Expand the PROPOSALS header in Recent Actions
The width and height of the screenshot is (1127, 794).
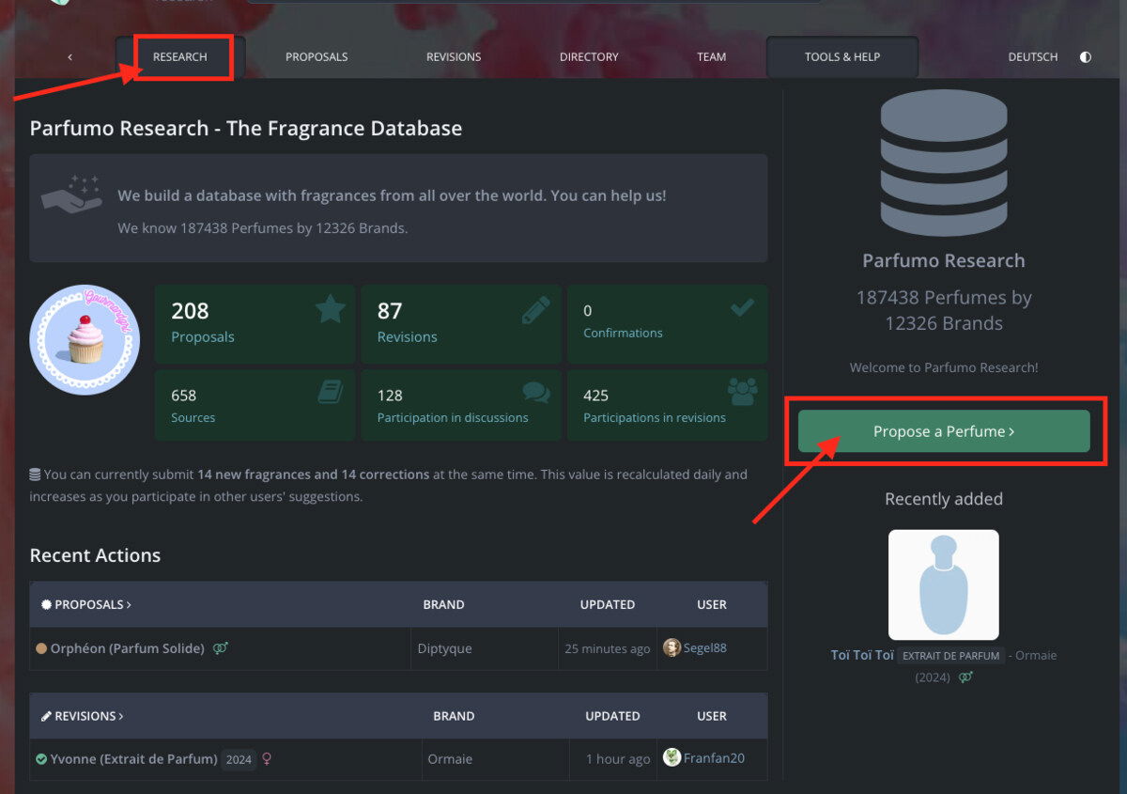(x=92, y=605)
